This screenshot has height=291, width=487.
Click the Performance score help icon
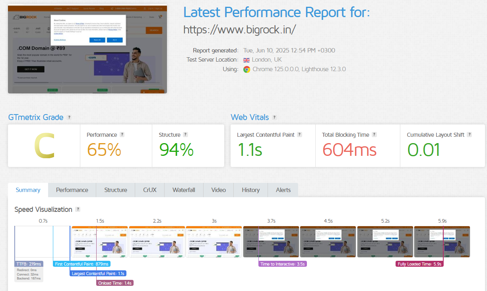pyautogui.click(x=122, y=135)
